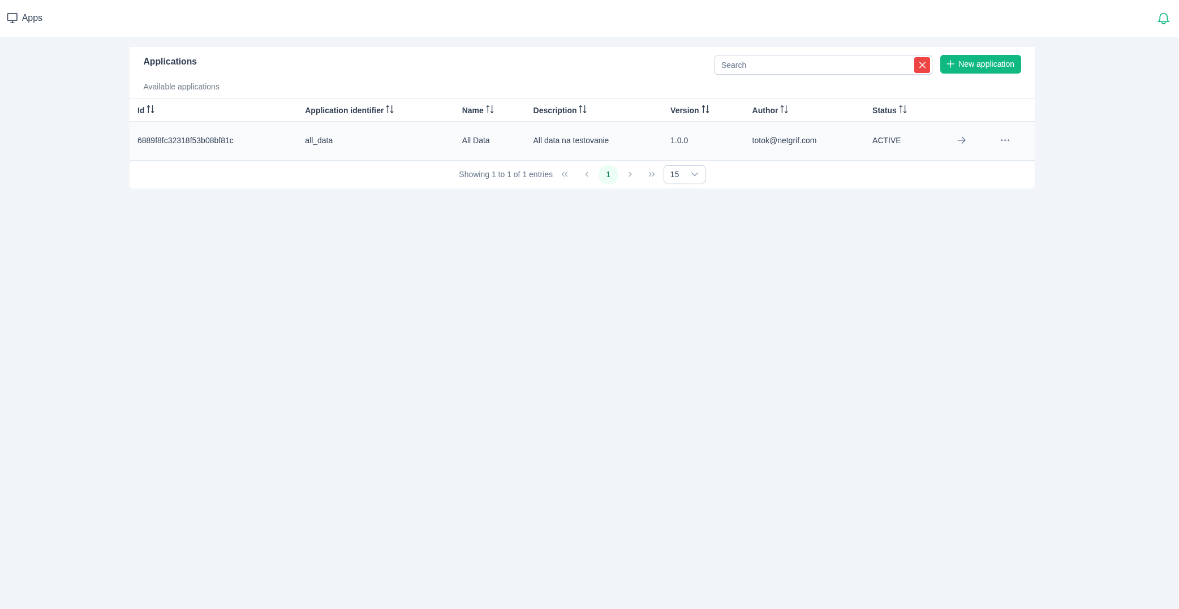Image resolution: width=1179 pixels, height=609 pixels.
Task: Click the plus icon on New application button
Action: coord(950,64)
